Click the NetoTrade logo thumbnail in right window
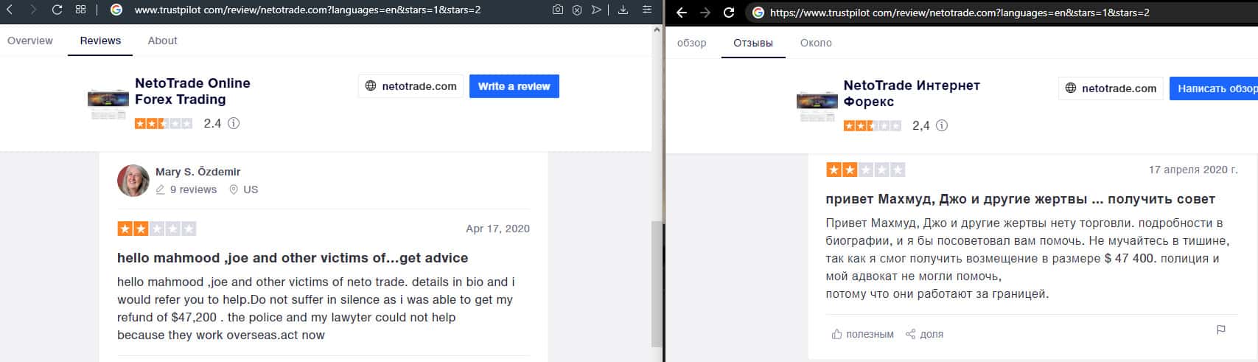The width and height of the screenshot is (1258, 362). coord(817,105)
